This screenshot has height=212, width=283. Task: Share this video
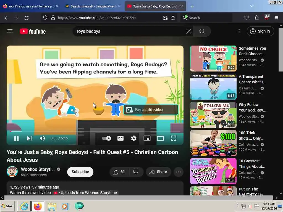point(158,172)
